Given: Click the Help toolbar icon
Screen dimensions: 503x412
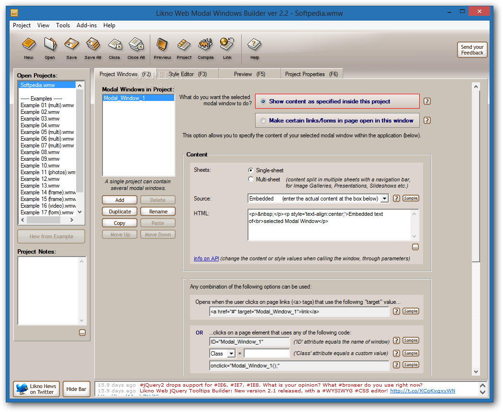Looking at the screenshot, I should pyautogui.click(x=255, y=48).
